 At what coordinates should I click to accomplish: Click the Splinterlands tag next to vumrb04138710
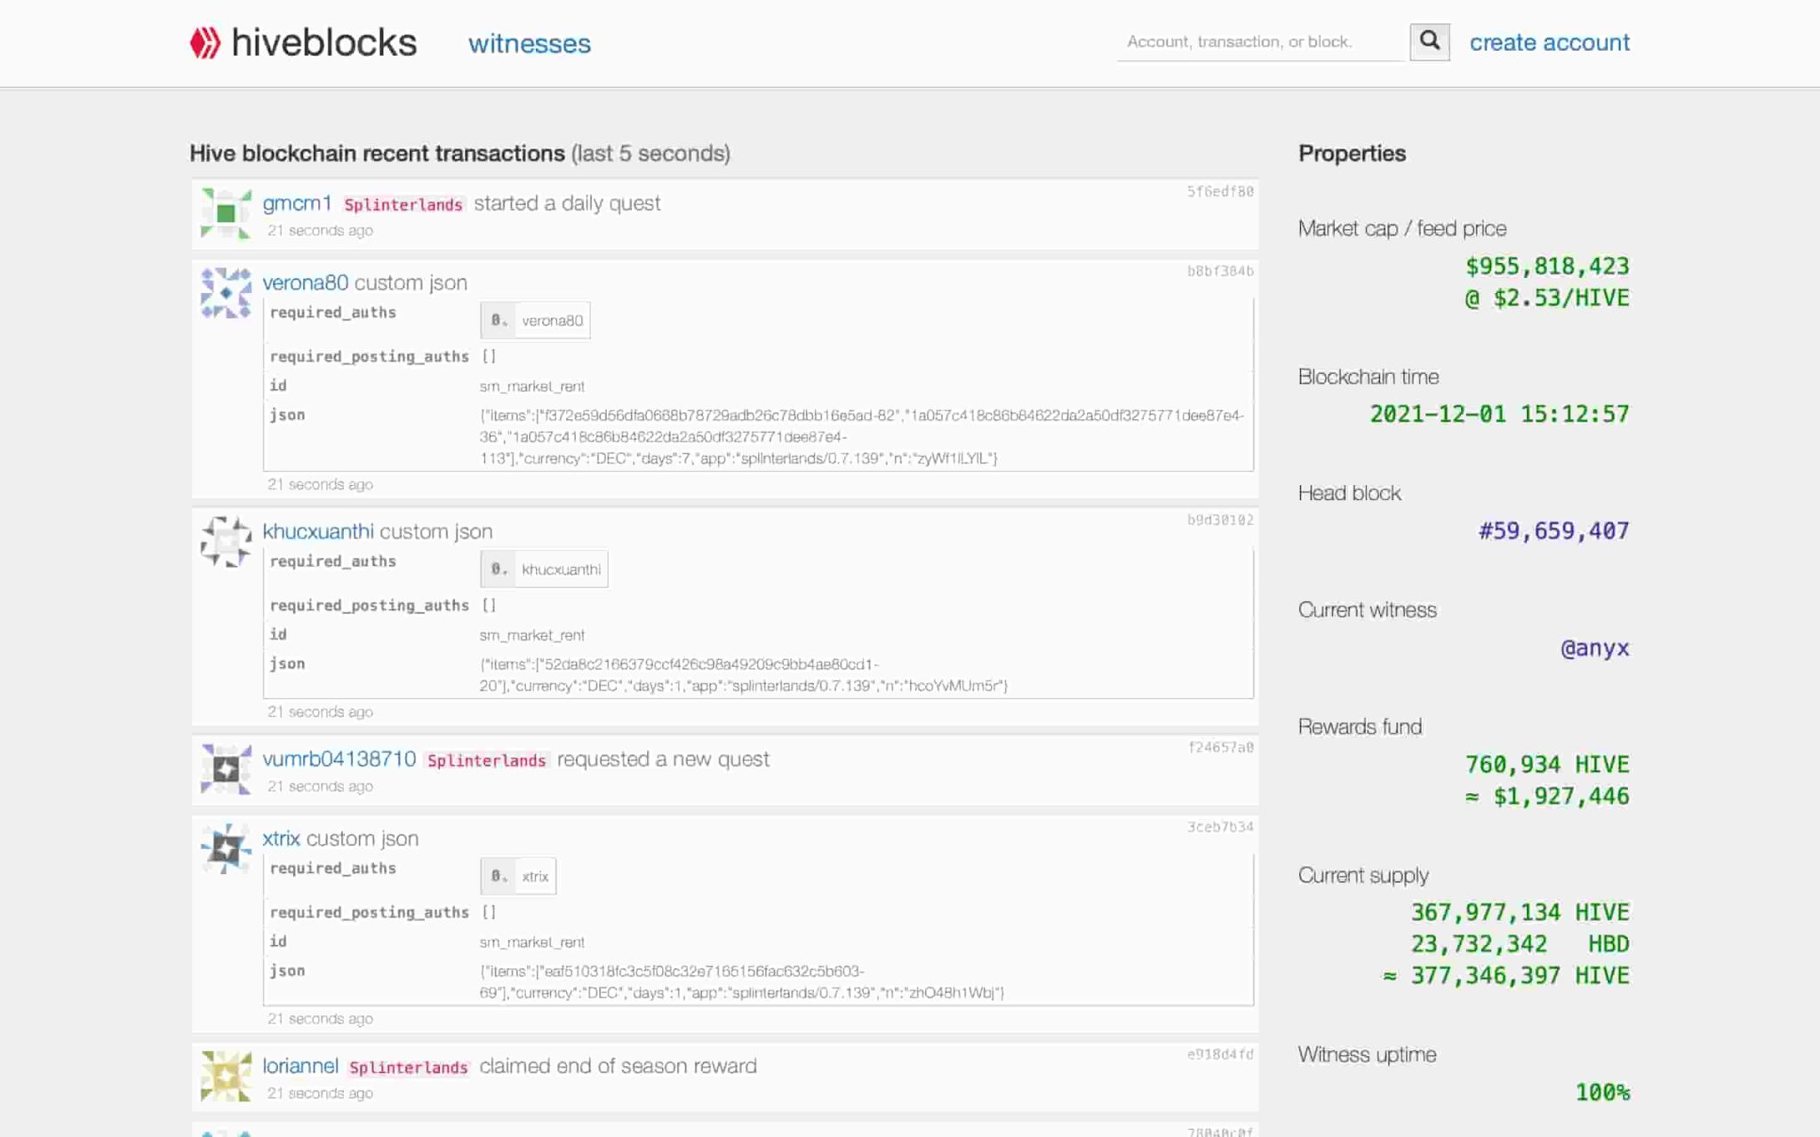point(486,760)
